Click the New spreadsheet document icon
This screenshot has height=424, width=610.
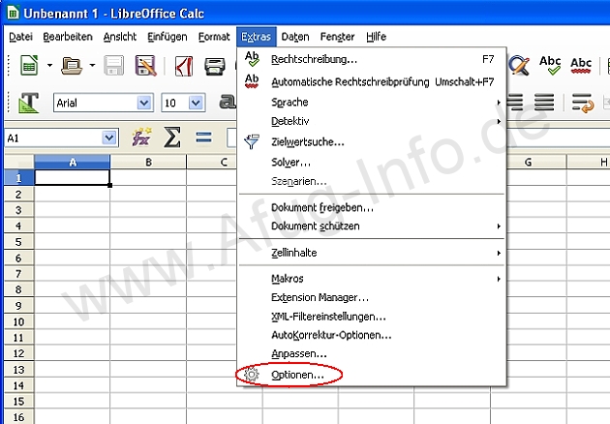[x=30, y=66]
